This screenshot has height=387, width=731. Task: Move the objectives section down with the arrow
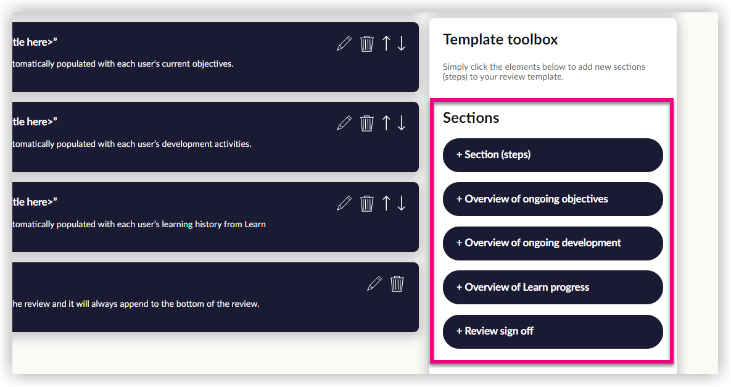pyautogui.click(x=402, y=43)
